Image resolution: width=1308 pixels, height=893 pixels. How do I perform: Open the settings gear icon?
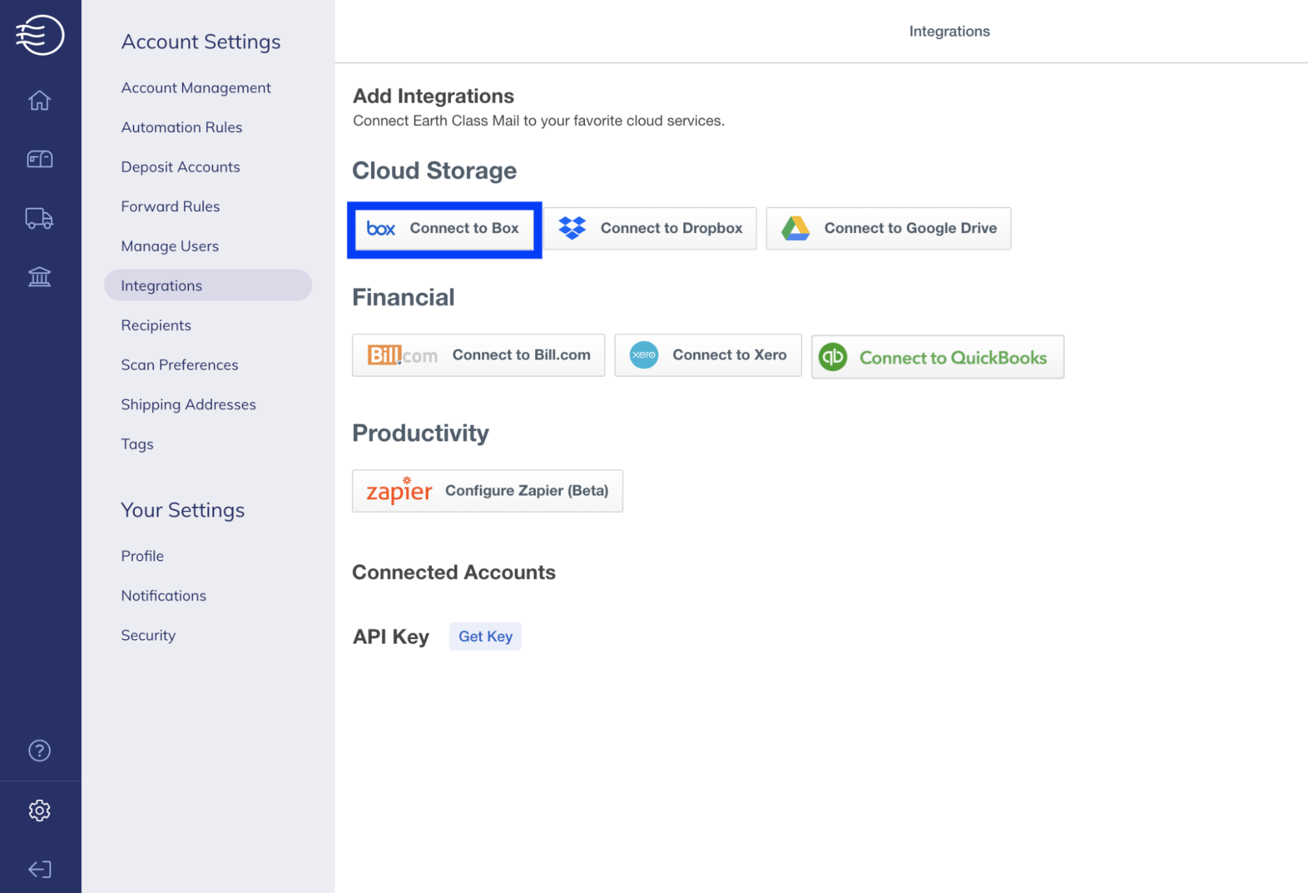pos(39,810)
